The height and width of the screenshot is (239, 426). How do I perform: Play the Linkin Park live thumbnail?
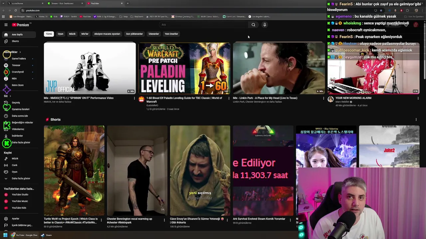pos(279,68)
